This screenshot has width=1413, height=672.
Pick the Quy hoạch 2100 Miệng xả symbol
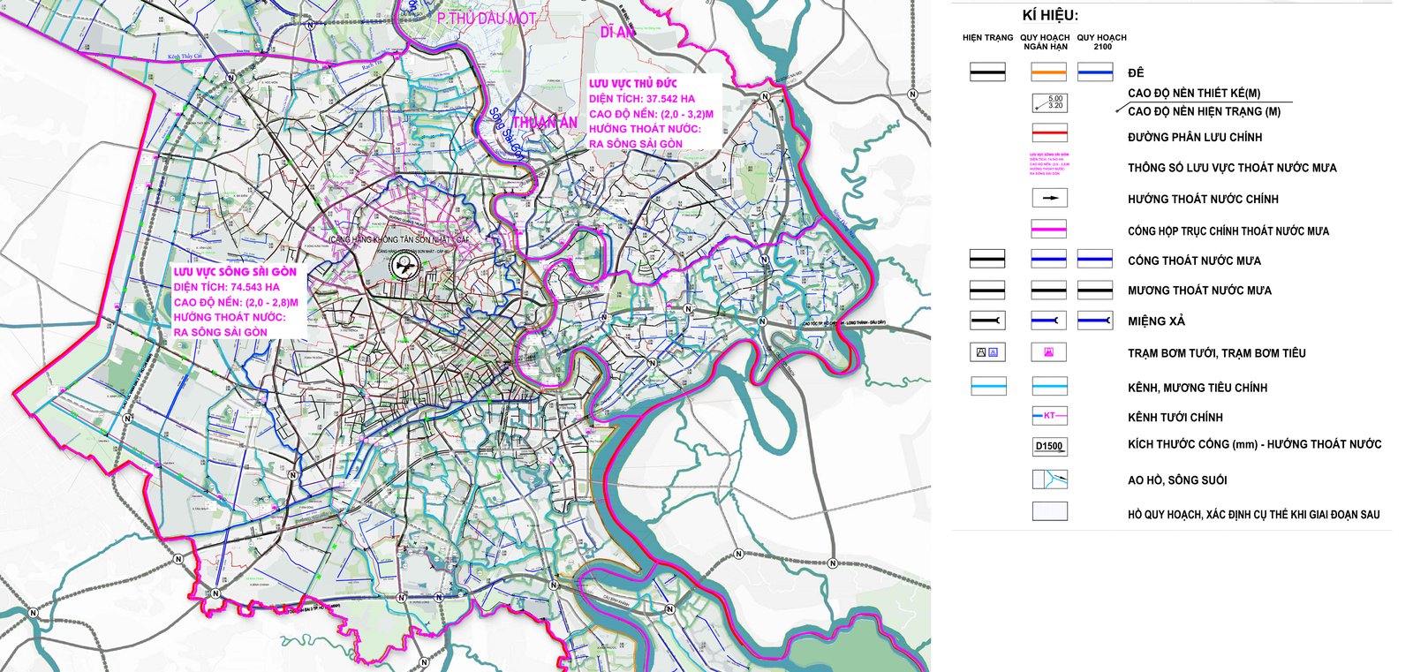[1095, 321]
